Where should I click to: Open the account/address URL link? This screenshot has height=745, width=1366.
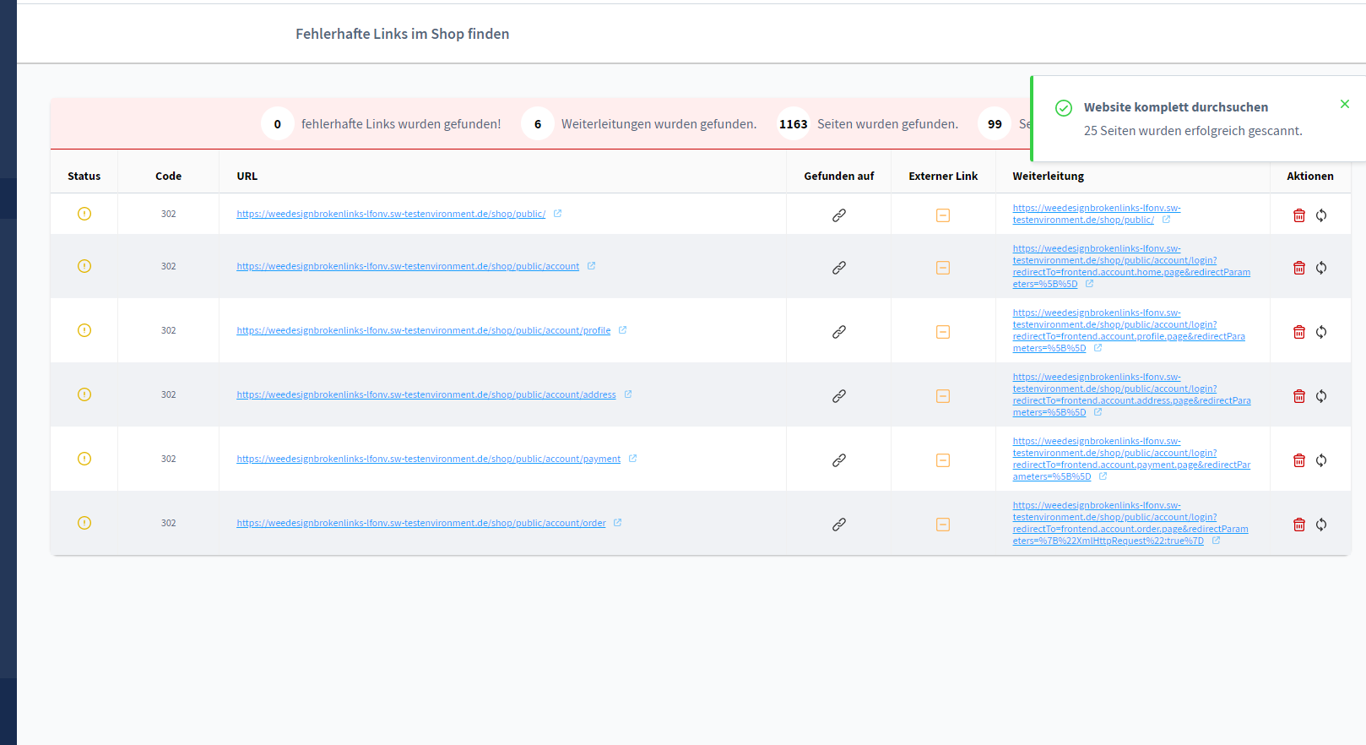click(426, 394)
